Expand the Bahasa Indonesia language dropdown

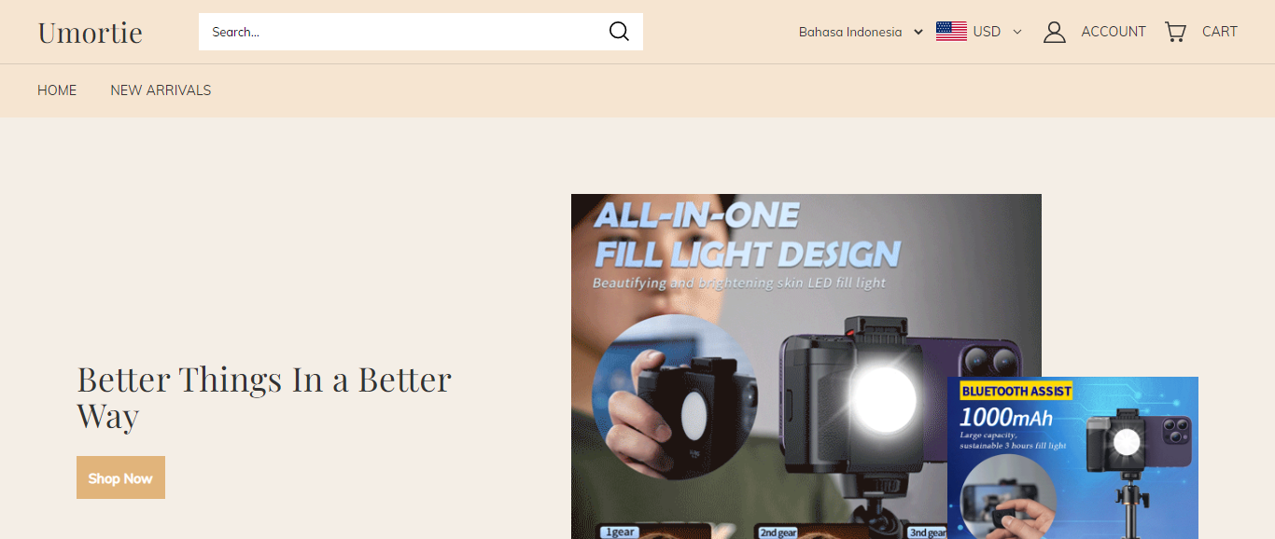[861, 32]
